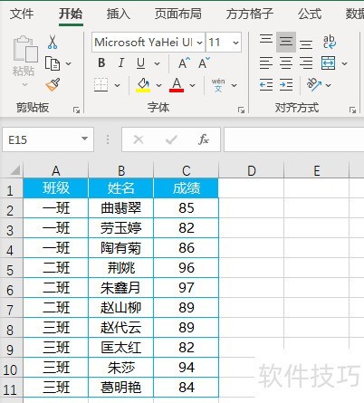Click the formula Enter checkmark
Viewport: 364px width, 403px height.
171,139
